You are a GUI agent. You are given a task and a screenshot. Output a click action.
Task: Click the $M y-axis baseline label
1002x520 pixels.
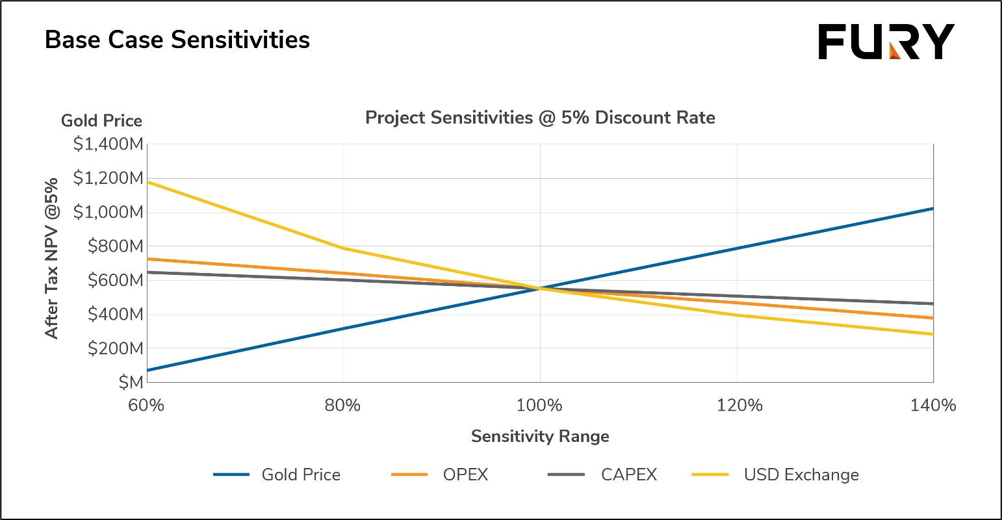[130, 383]
